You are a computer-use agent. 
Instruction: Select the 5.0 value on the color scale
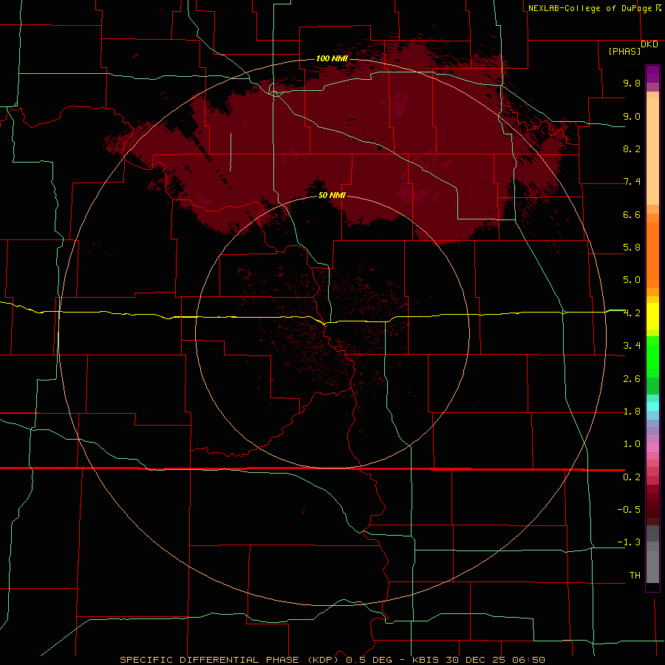(632, 280)
